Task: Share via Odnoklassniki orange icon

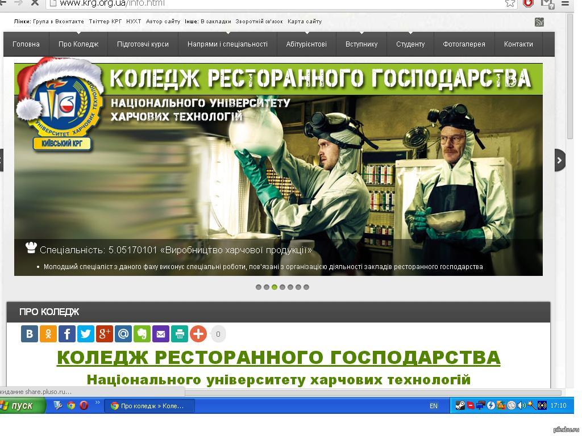Action: click(48, 334)
